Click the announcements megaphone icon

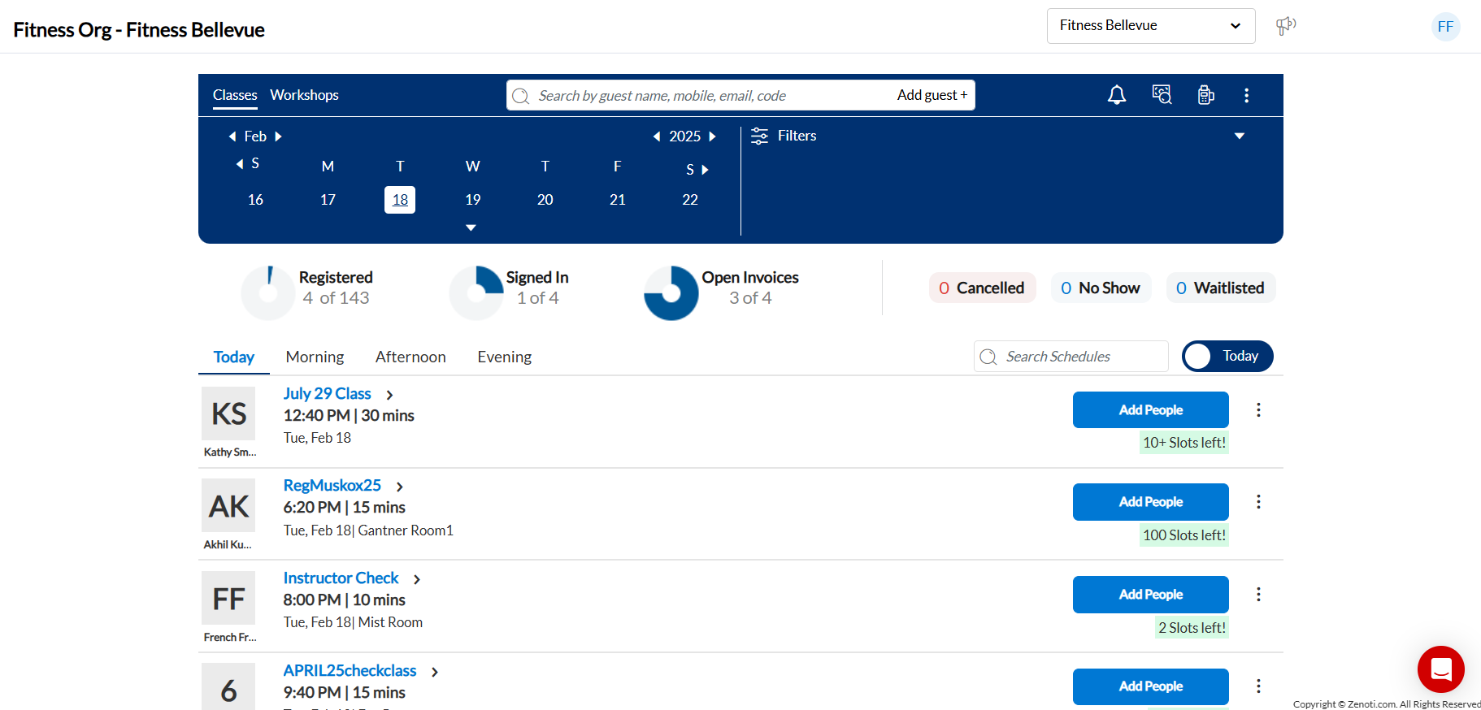click(x=1286, y=26)
